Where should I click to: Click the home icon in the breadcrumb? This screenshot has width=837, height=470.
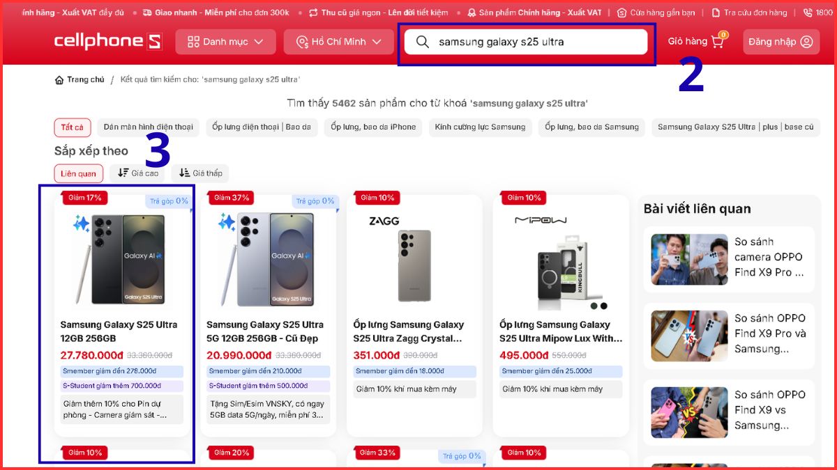click(x=59, y=79)
